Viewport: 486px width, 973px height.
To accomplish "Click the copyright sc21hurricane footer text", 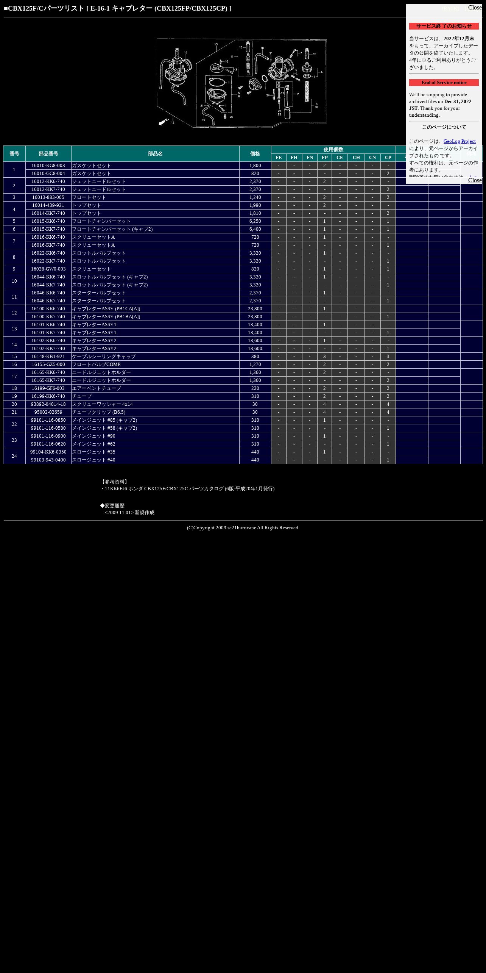I will pos(243,528).
